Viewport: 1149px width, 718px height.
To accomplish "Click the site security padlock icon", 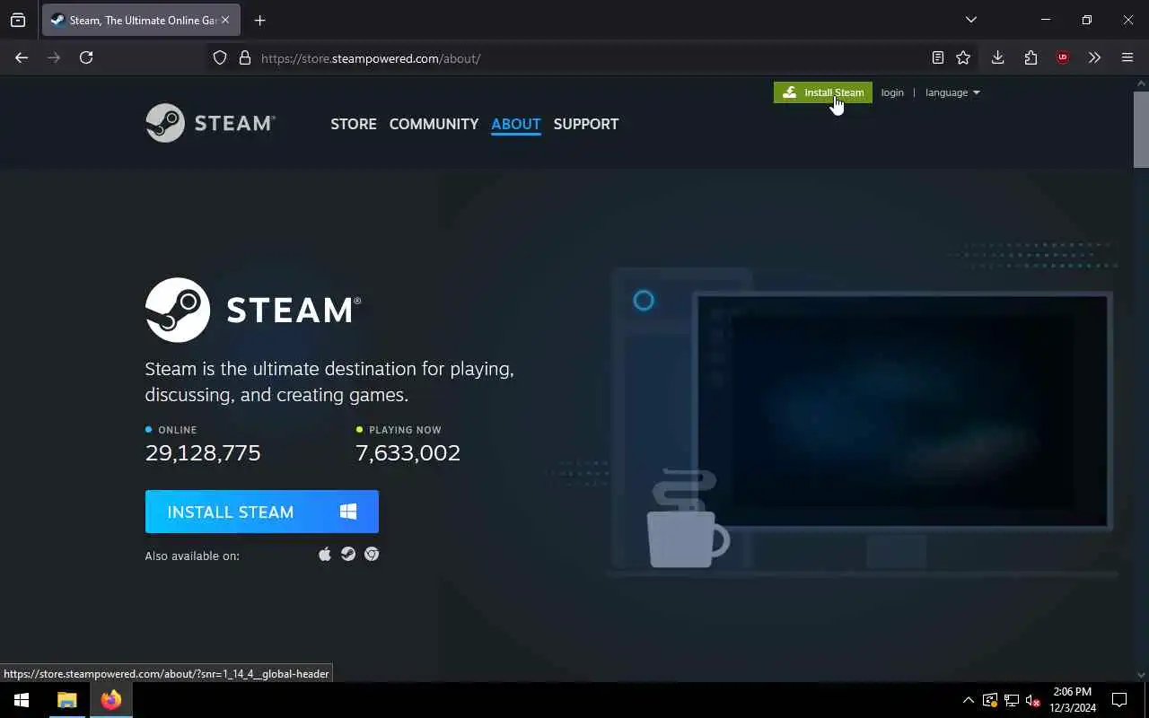I will (244, 57).
